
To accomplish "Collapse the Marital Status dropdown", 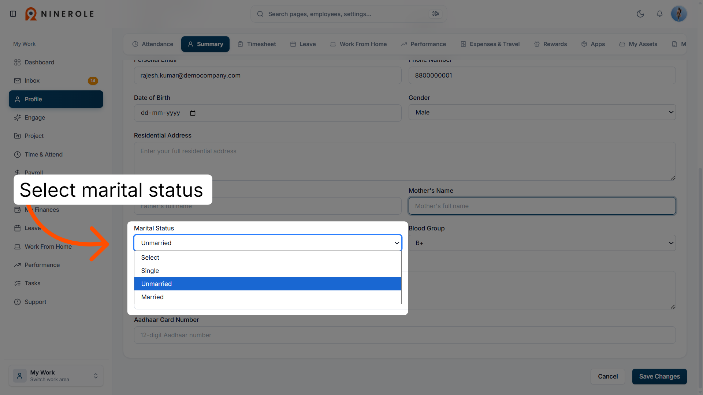I will point(268,243).
